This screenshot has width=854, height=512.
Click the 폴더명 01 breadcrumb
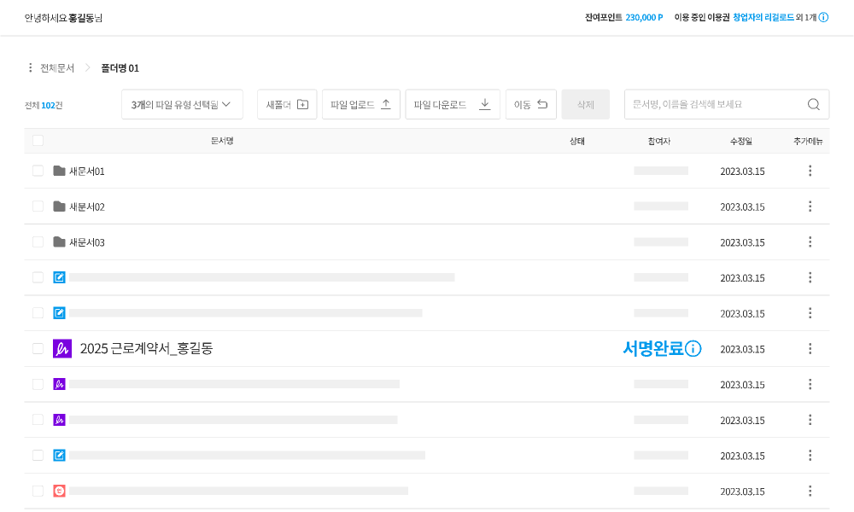(x=120, y=68)
